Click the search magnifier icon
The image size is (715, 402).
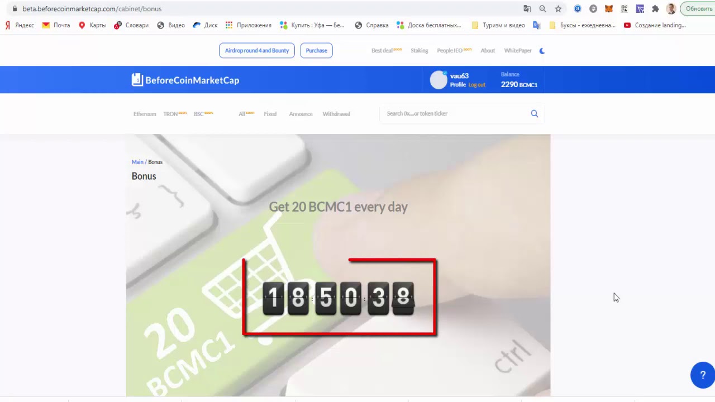(x=535, y=113)
